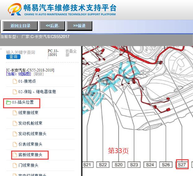This screenshot has width=193, height=176.
Task: Click the document icon beside 发动机舱线束
Action: pyautogui.click(x=15, y=123)
